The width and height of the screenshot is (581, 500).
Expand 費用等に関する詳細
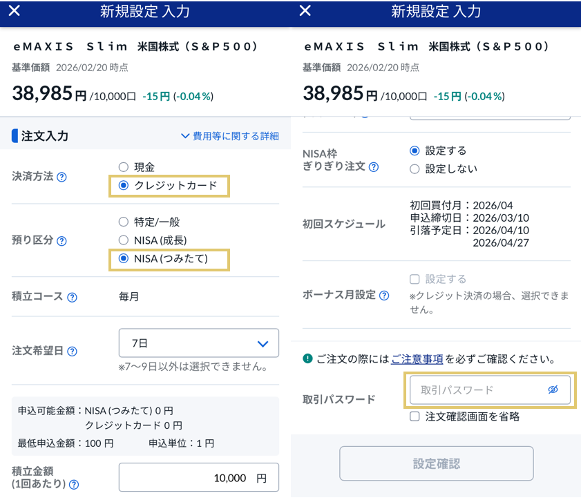point(230,136)
